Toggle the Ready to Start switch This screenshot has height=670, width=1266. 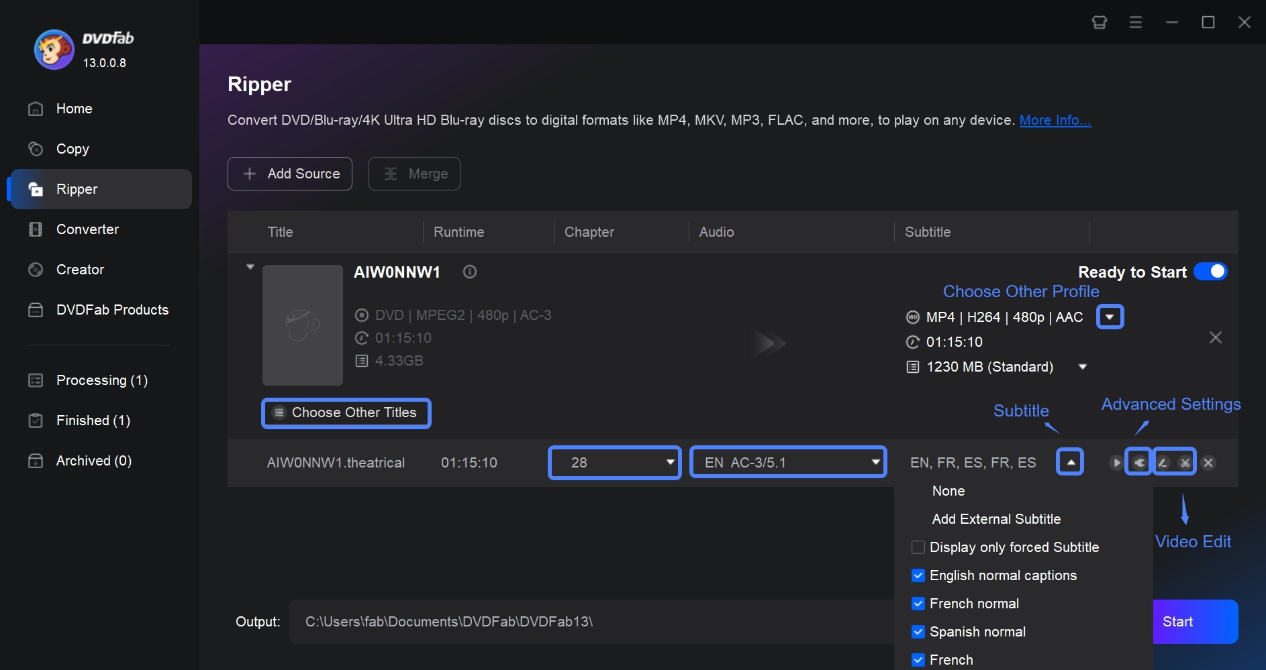pyautogui.click(x=1210, y=272)
